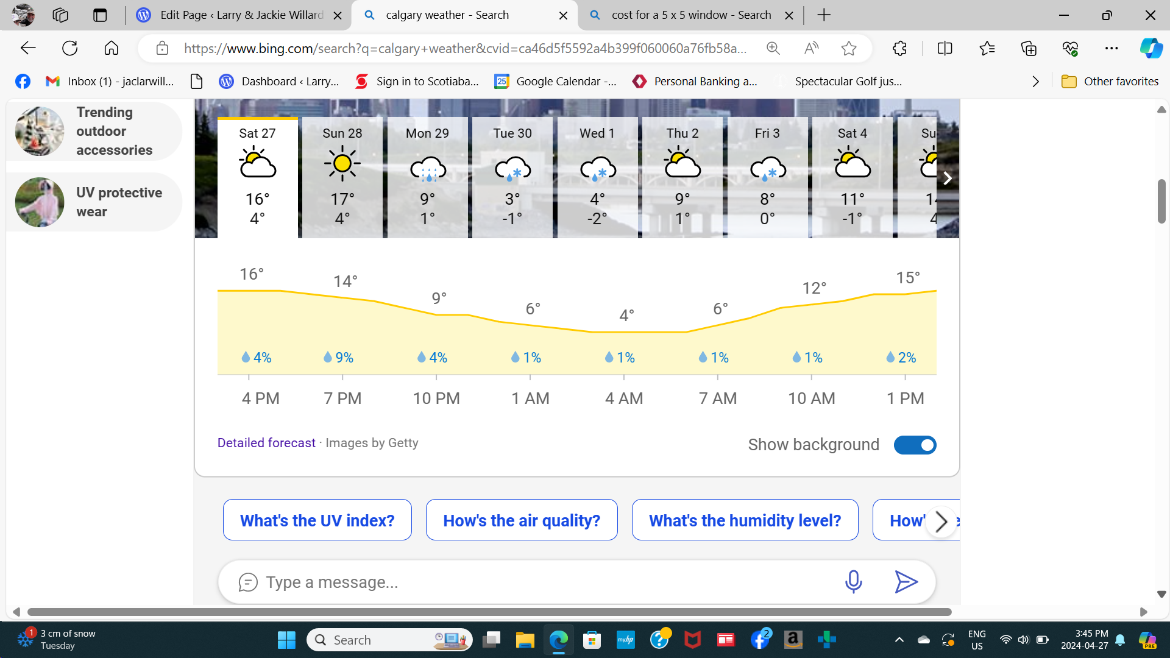Click the microphone icon in message box
Viewport: 1170px width, 658px height.
click(853, 582)
